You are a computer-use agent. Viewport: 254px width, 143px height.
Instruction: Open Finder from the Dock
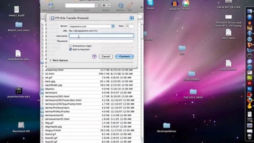click(250, 11)
